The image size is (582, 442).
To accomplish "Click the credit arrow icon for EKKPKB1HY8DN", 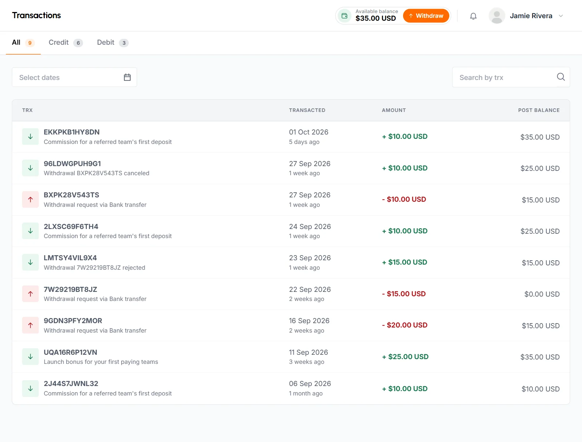I will pyautogui.click(x=31, y=137).
